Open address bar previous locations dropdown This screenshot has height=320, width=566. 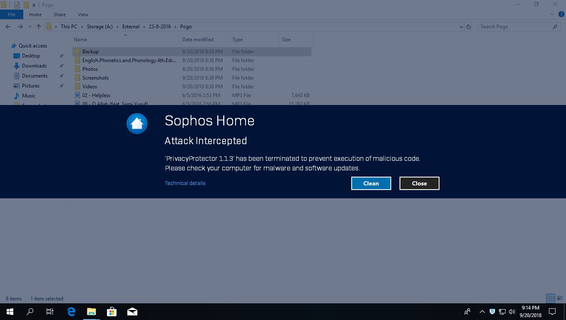[461, 27]
